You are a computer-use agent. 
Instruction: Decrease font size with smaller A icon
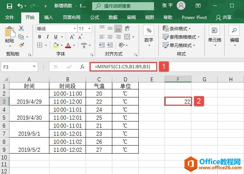coord(80,37)
